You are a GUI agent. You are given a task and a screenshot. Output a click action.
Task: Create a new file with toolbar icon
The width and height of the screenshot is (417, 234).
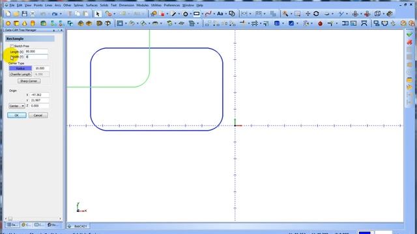point(8,14)
